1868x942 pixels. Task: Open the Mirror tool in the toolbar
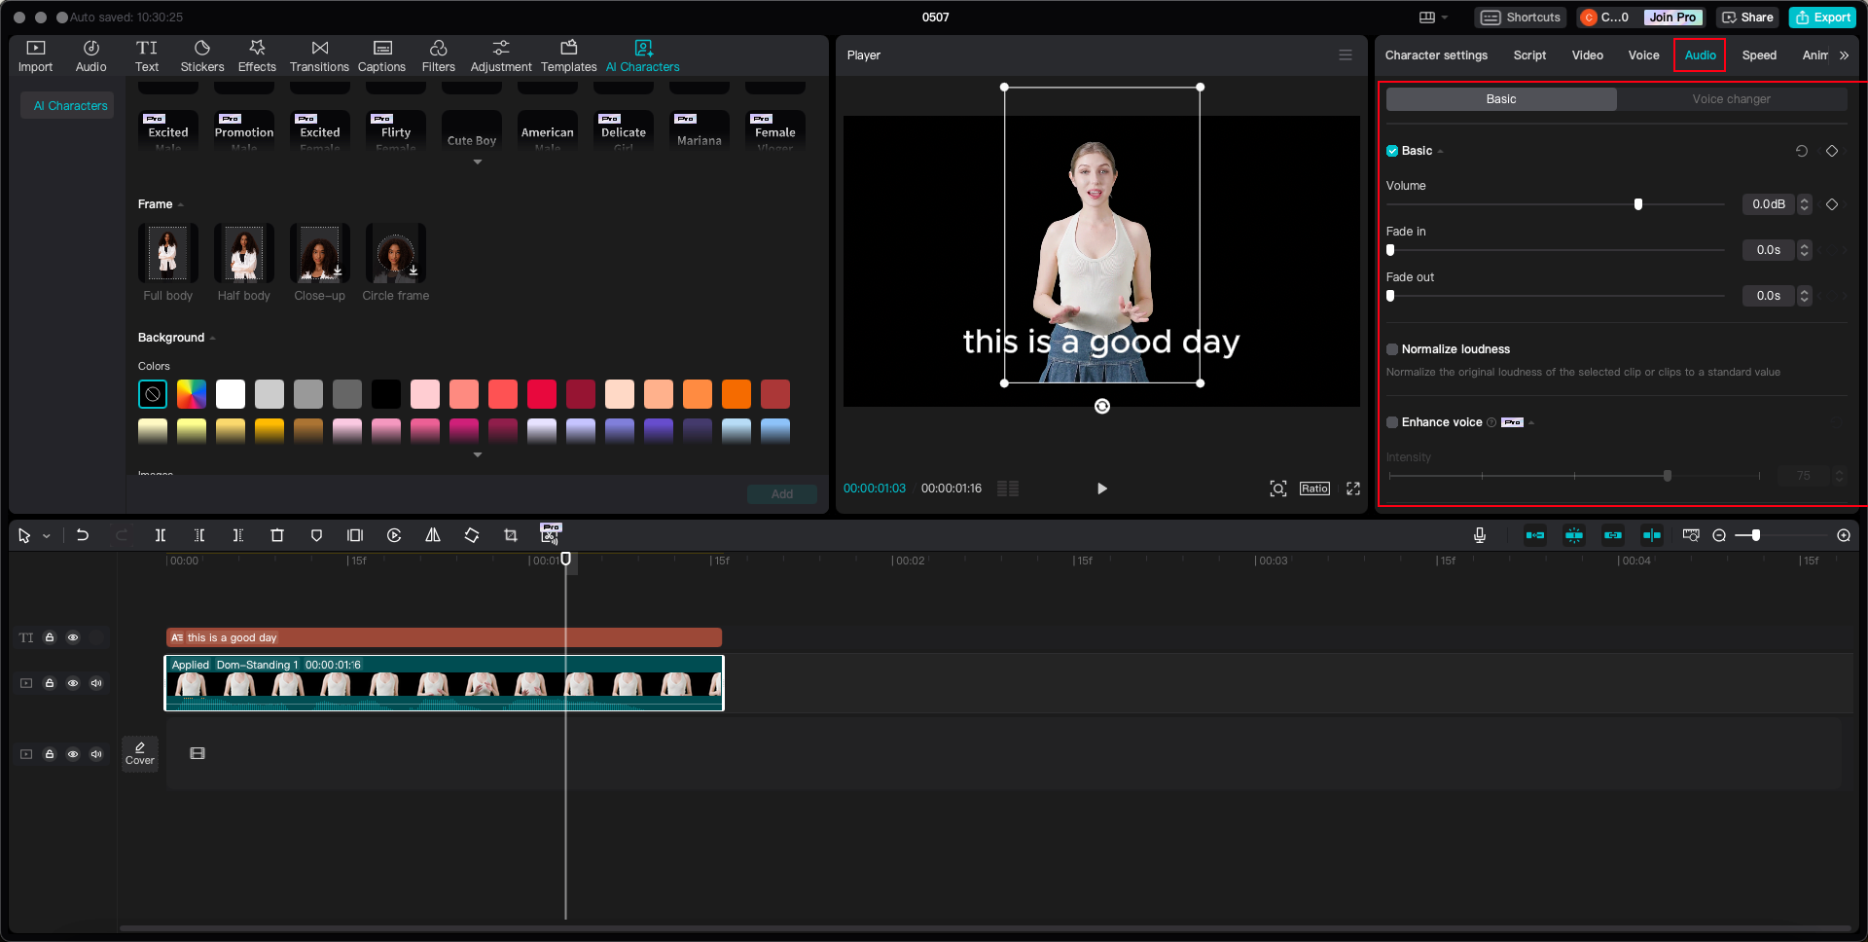433,535
